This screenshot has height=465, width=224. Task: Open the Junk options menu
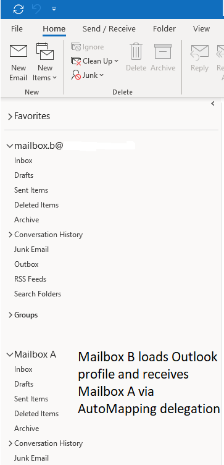tap(88, 75)
